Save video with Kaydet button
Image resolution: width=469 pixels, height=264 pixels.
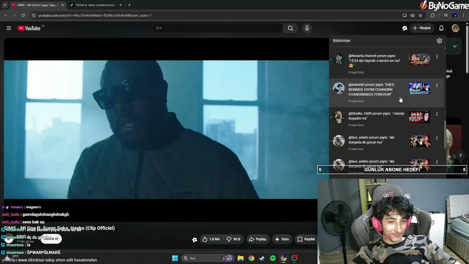click(306, 239)
